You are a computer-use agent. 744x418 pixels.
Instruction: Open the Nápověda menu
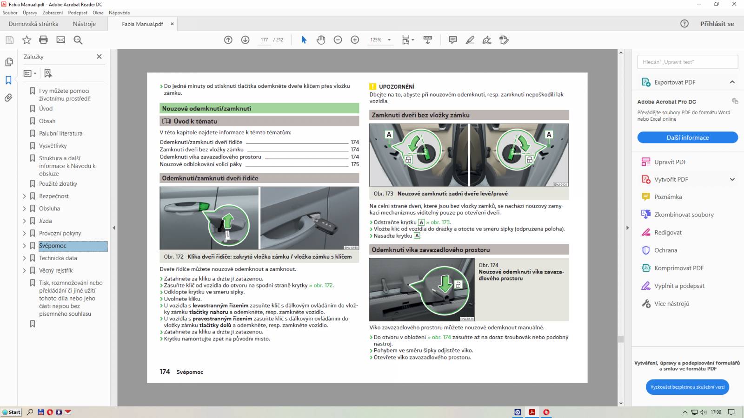120,13
